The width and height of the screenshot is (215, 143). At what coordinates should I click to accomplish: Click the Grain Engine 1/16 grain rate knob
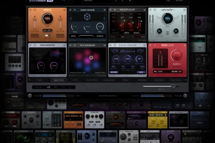tap(116, 59)
